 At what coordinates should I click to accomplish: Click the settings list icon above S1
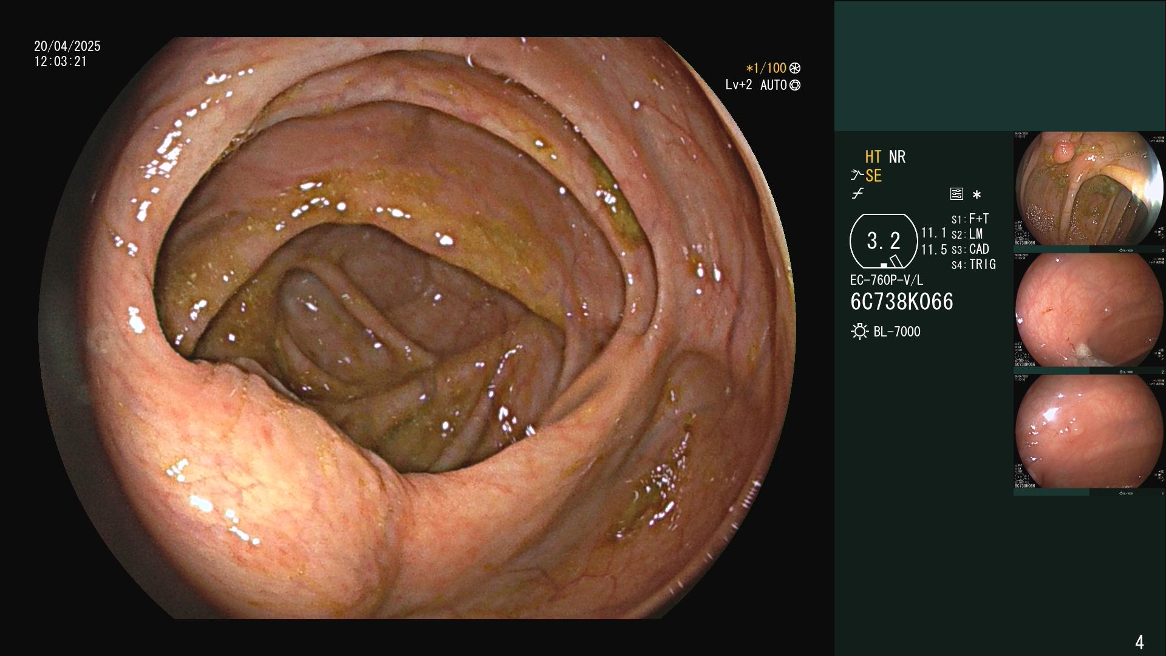point(956,194)
